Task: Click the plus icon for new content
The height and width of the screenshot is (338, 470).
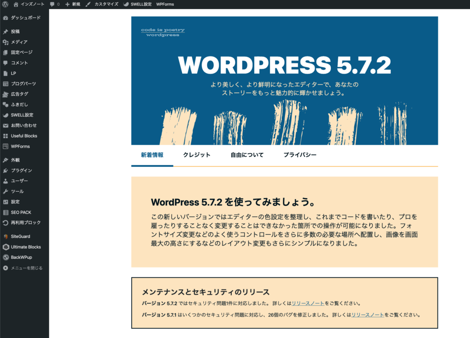Action: click(67, 4)
